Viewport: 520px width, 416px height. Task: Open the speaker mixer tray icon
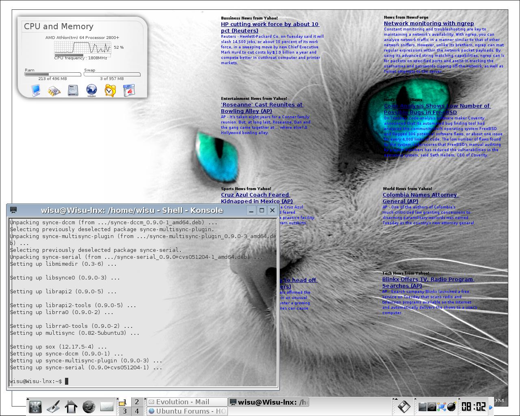(432, 407)
